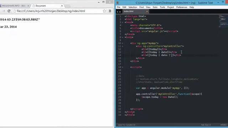
Task: Close the index.html tab in Sublime Text
Action: pyautogui.click(x=147, y=11)
